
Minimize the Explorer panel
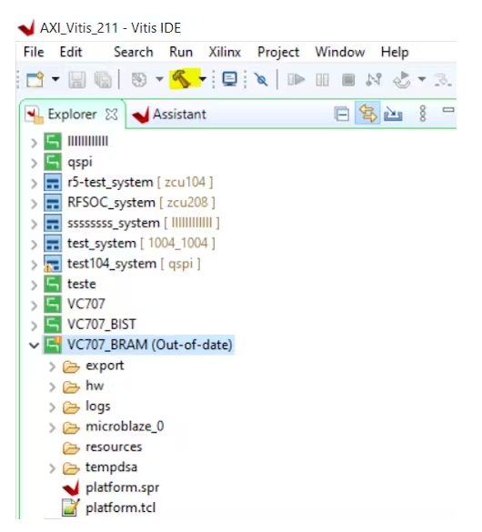point(448,110)
